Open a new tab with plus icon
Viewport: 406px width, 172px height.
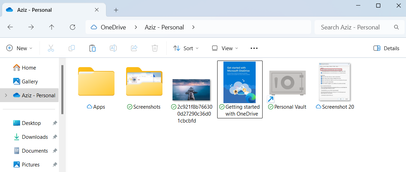coord(116,10)
